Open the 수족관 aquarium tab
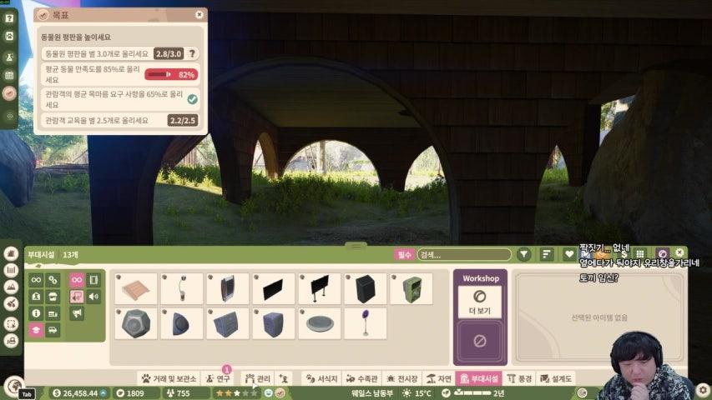 [362, 378]
